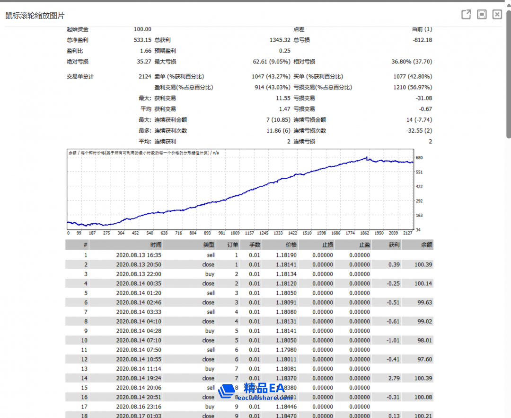Click the 类型 column header
The image size is (511, 418).
(x=209, y=245)
